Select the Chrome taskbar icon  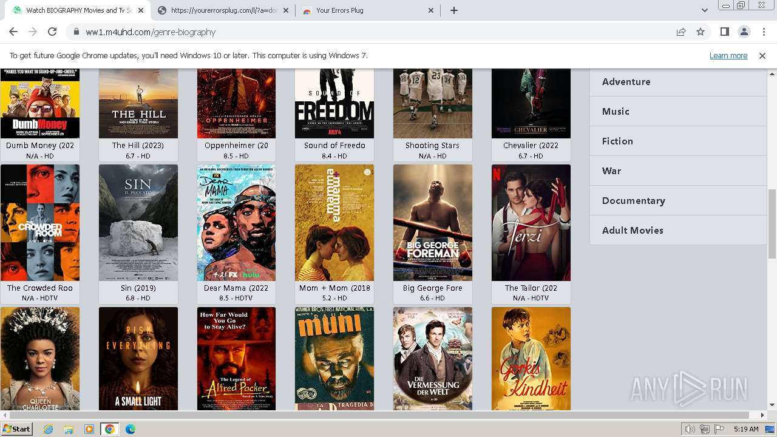(x=110, y=429)
